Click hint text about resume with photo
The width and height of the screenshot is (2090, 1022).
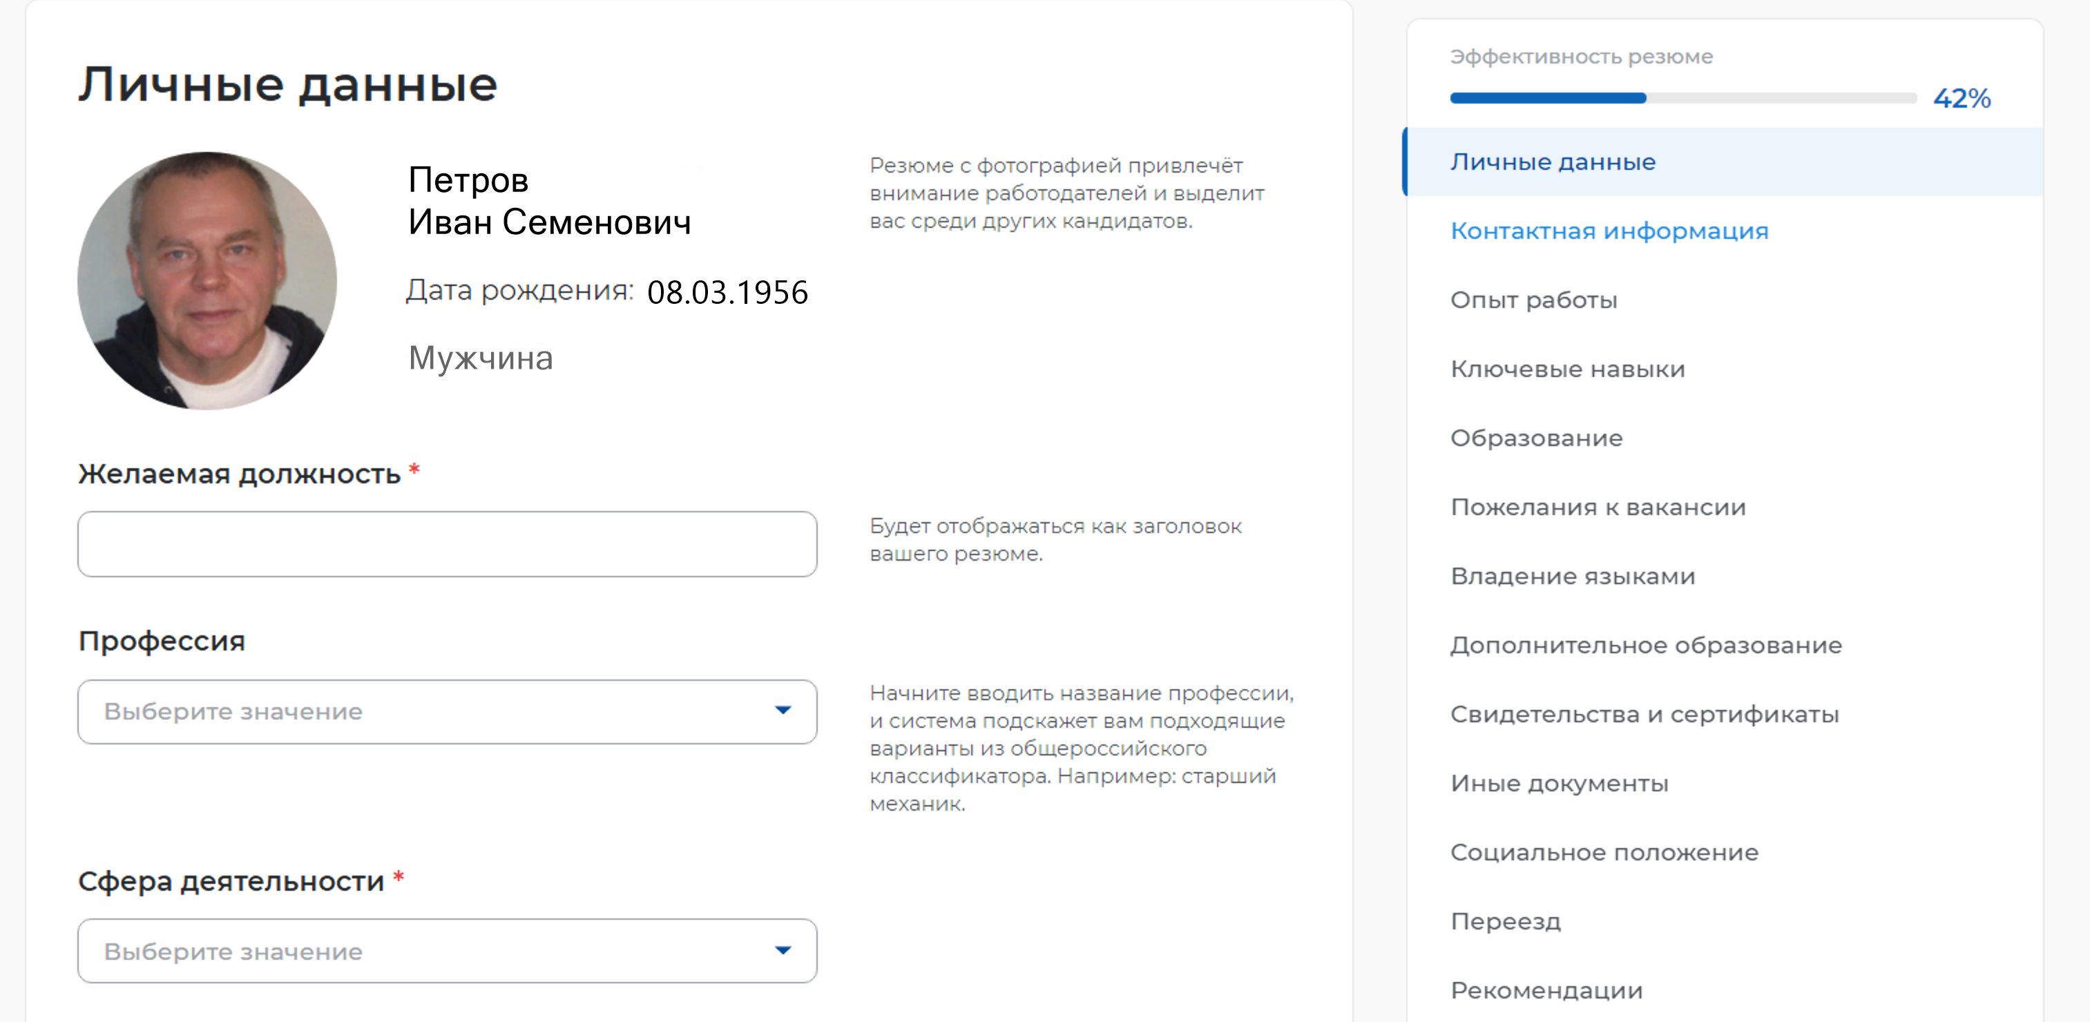tap(1067, 193)
